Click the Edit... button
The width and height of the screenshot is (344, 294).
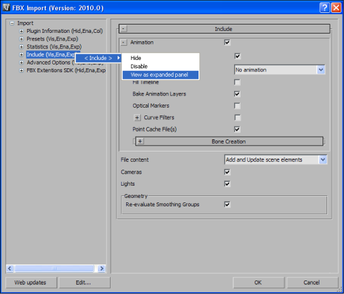(85, 282)
